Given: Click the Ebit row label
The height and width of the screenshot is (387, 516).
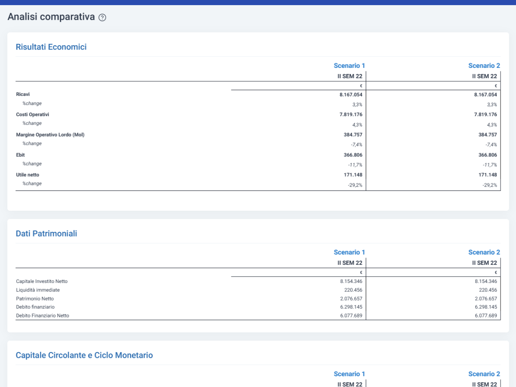Looking at the screenshot, I should click(21, 155).
